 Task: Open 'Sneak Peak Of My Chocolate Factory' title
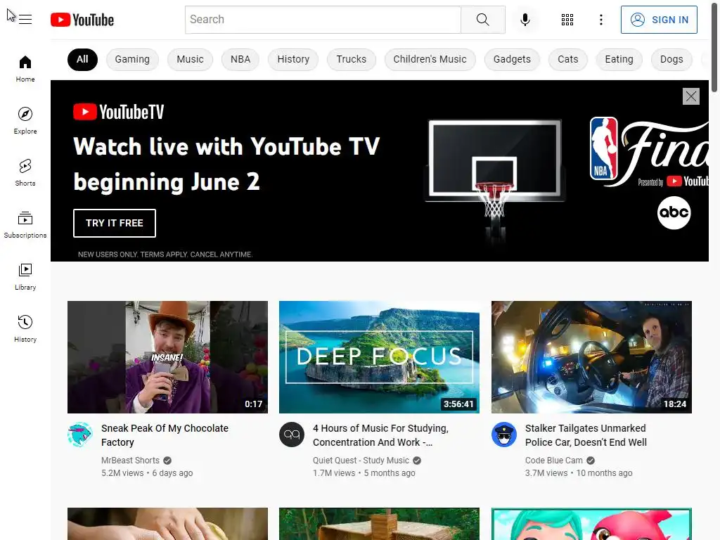[165, 435]
